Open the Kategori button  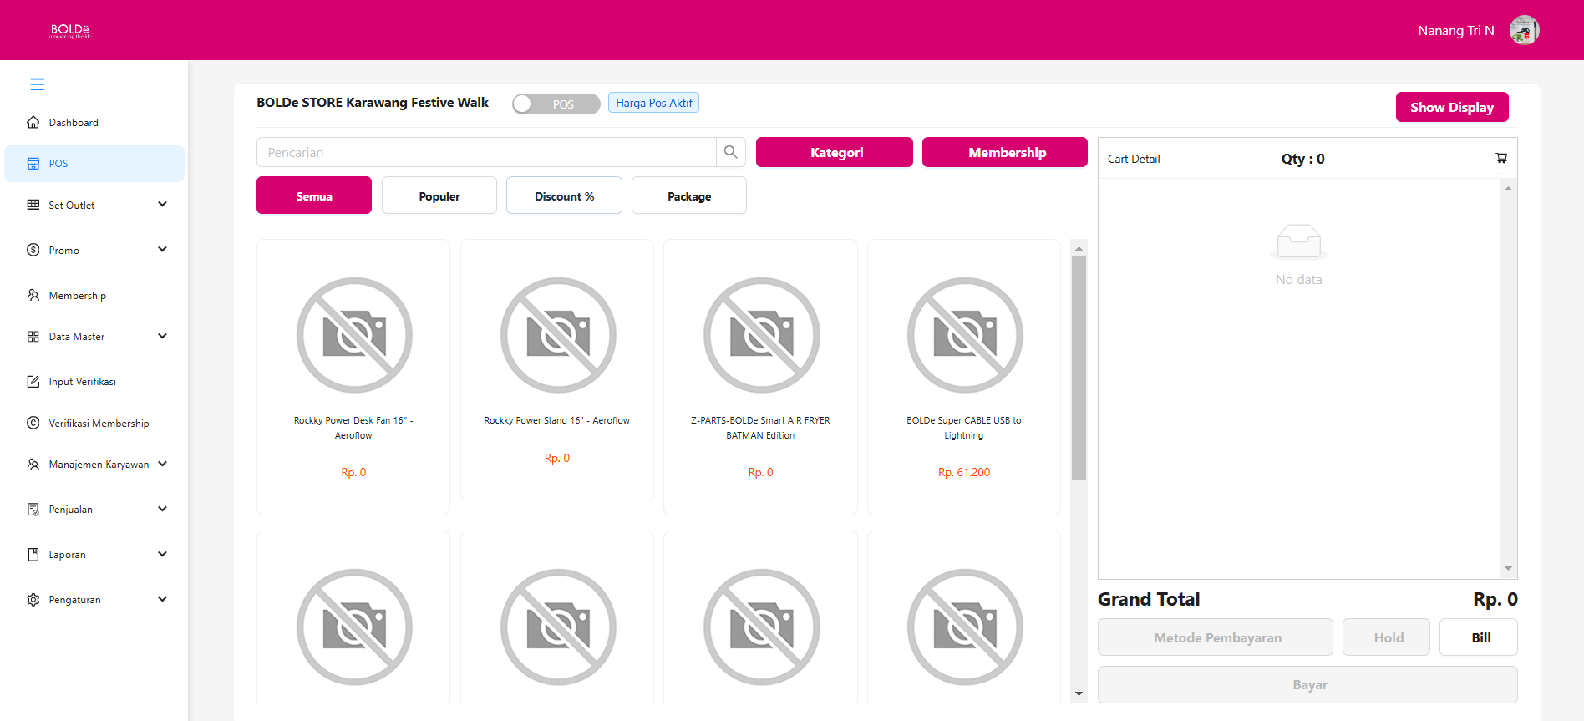click(x=834, y=152)
